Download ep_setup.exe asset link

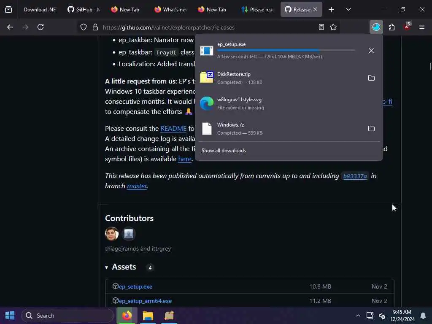pyautogui.click(x=135, y=287)
